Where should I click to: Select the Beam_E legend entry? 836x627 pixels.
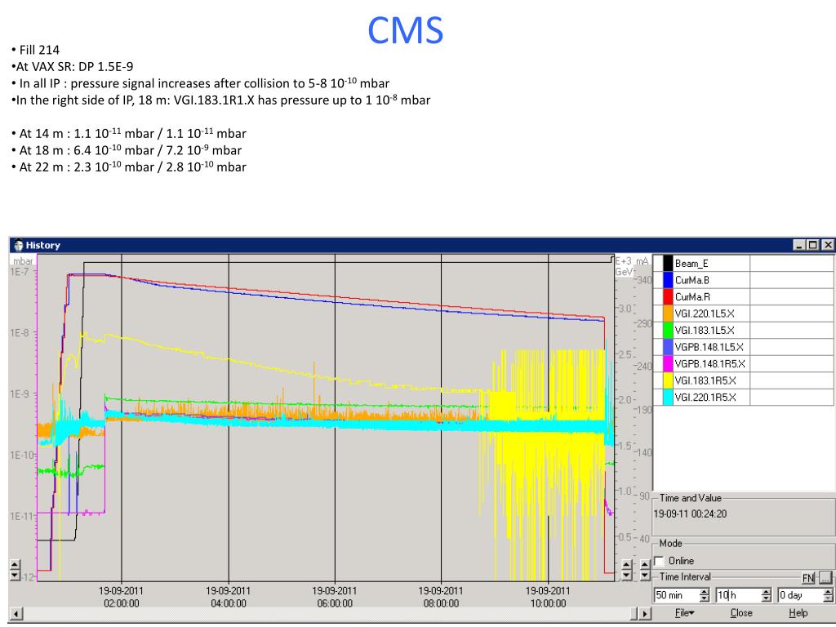[691, 264]
